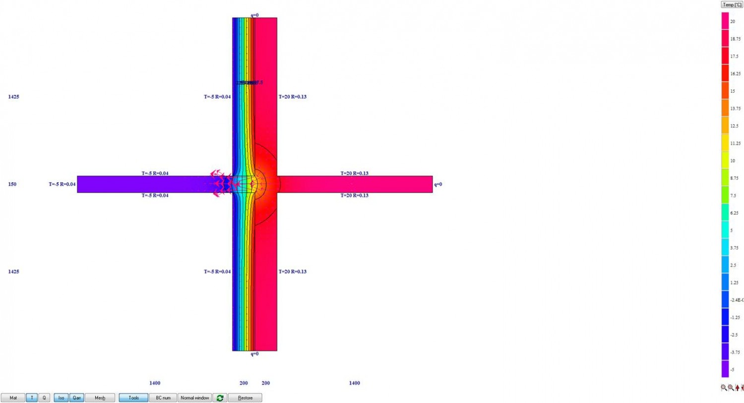This screenshot has width=744, height=403.
Task: Click the green refresh arrows icon
Action: (219, 398)
